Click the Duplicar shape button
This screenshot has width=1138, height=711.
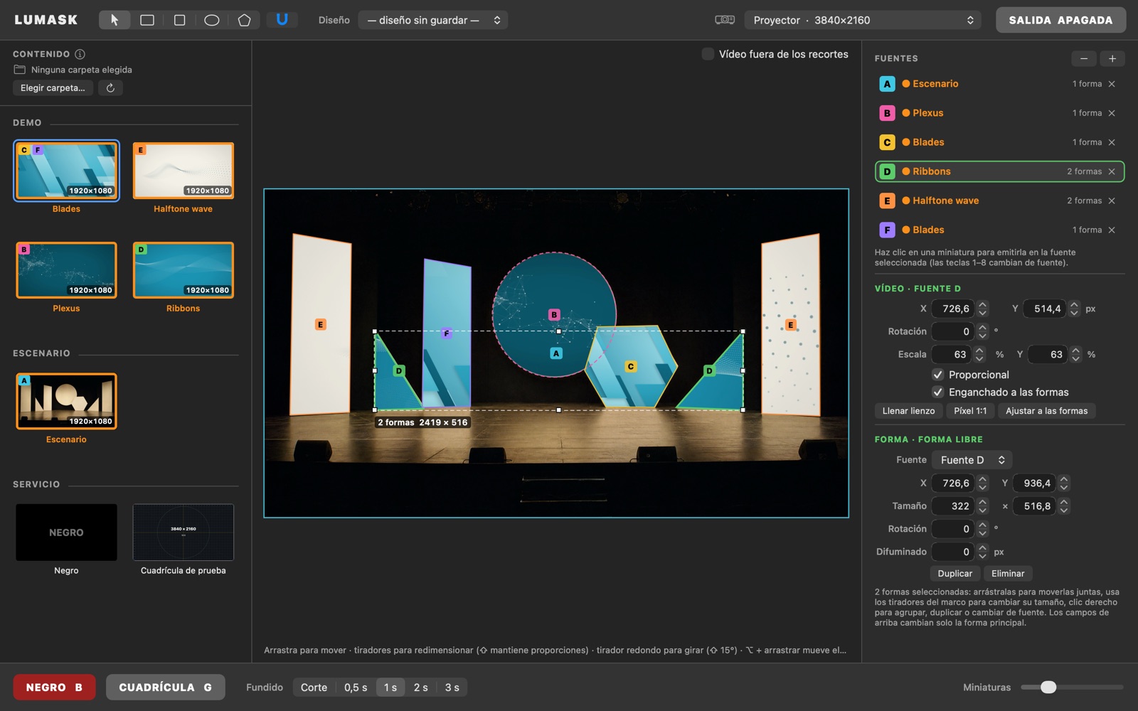click(x=954, y=574)
